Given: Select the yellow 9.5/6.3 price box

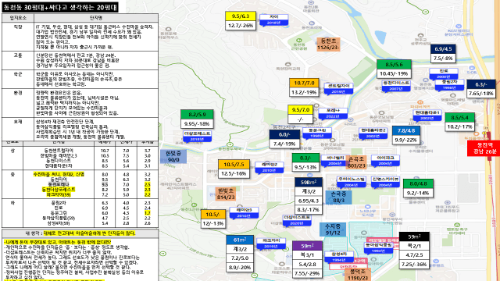Looking at the screenshot, I should (x=241, y=16).
